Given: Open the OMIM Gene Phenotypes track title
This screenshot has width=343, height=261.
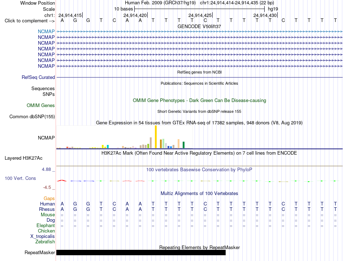Looking at the screenshot, I should point(199,101).
